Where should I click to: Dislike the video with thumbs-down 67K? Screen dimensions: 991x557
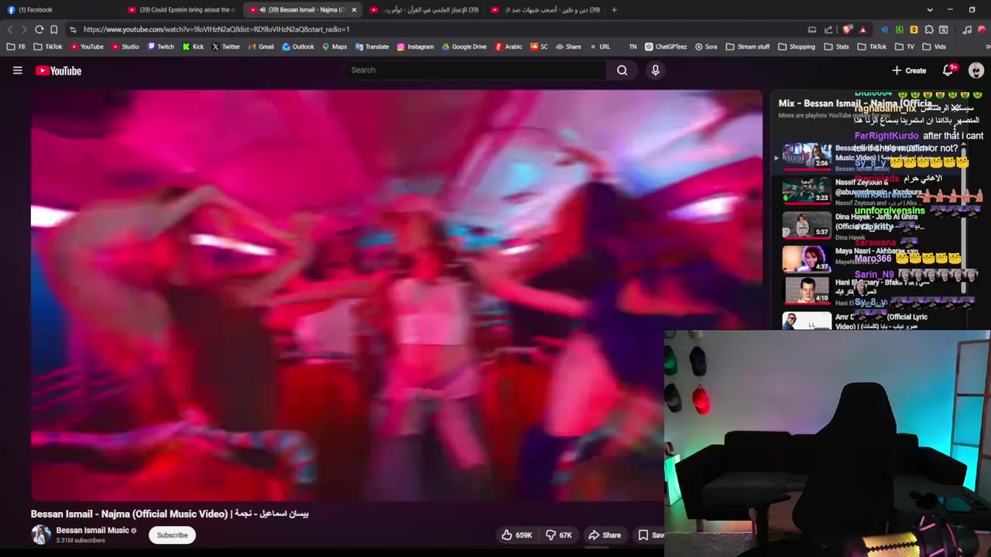pos(559,535)
